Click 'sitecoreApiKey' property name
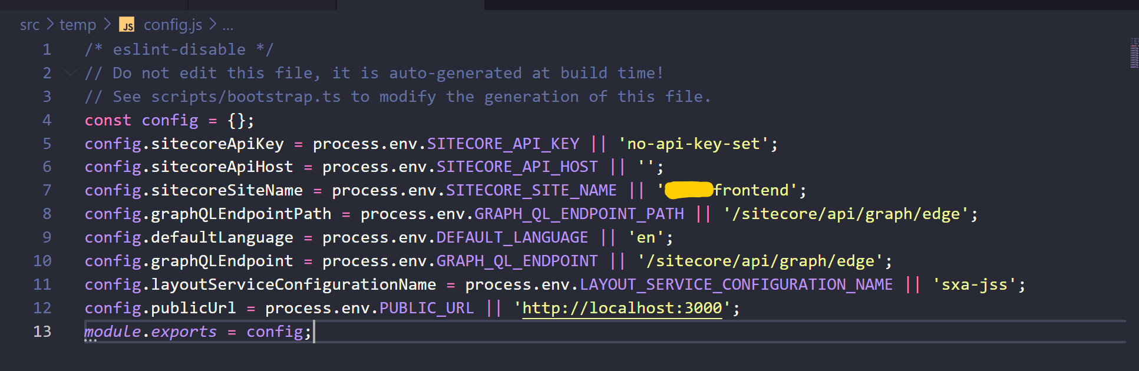Screen dimensions: 1139x371 click(x=217, y=144)
